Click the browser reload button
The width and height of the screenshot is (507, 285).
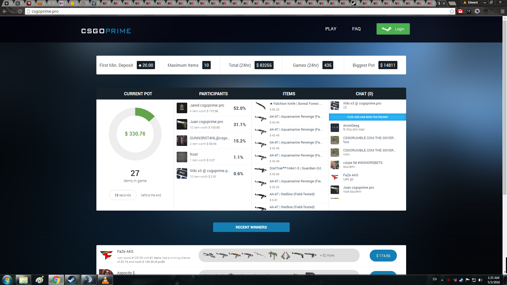click(x=20, y=11)
